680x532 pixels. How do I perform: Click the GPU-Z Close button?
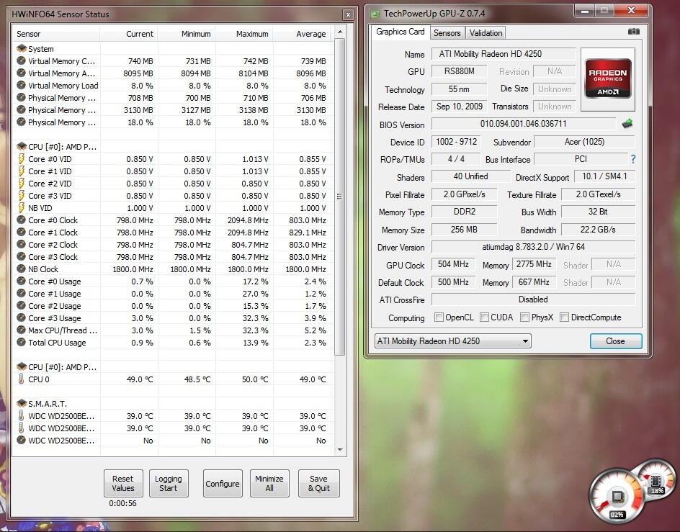point(615,341)
